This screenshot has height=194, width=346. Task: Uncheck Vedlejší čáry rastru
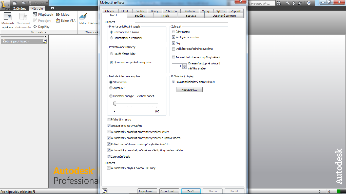173,37
